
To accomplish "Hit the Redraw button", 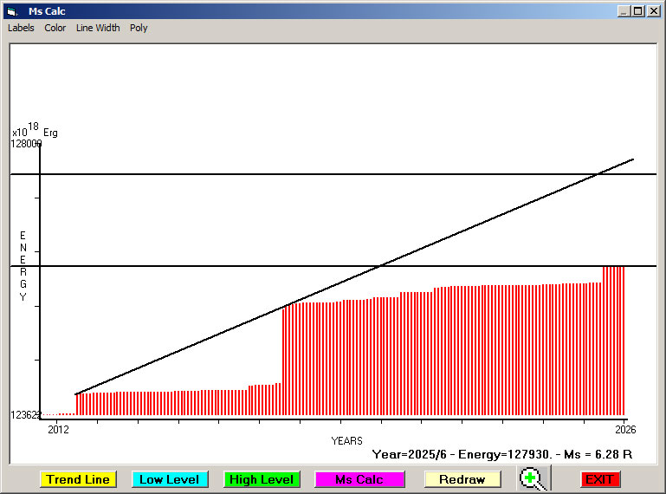I will pyautogui.click(x=462, y=479).
